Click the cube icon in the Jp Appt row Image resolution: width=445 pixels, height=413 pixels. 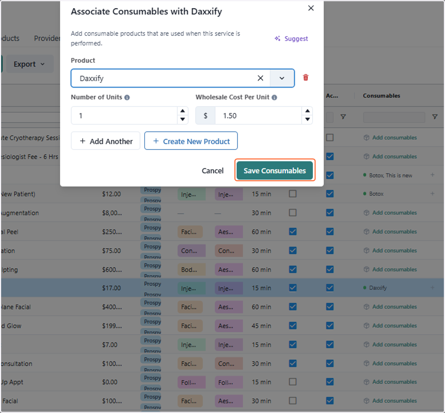[x=366, y=382]
